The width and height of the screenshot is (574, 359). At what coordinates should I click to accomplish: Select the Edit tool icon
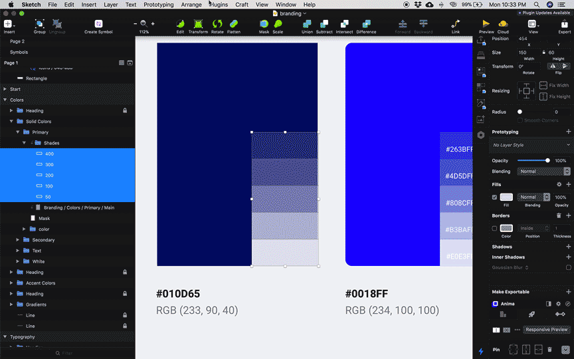180,24
